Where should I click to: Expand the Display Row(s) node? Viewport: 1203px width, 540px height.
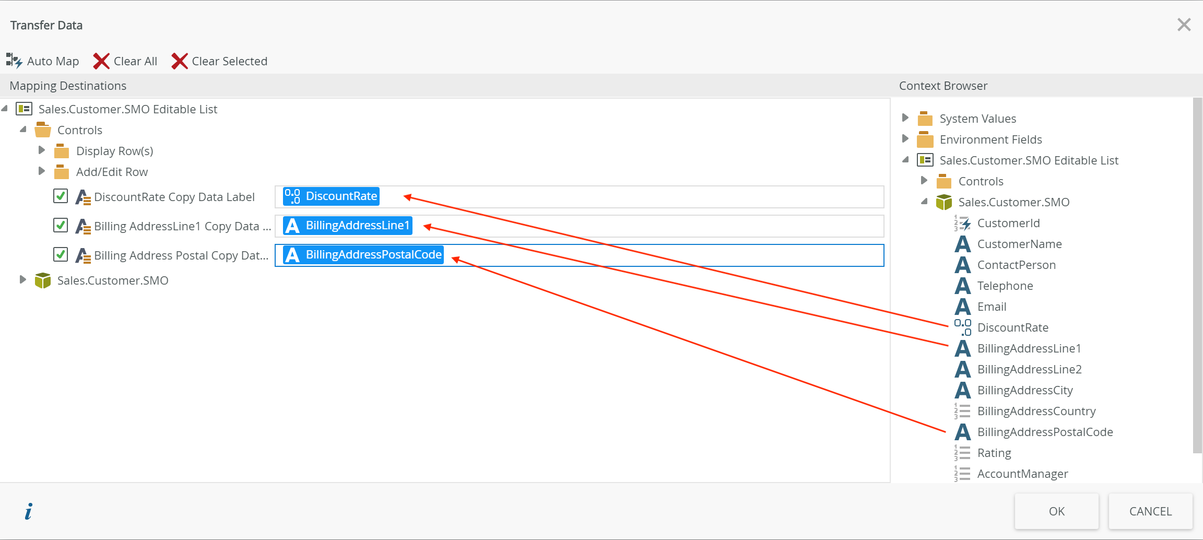[x=42, y=150]
